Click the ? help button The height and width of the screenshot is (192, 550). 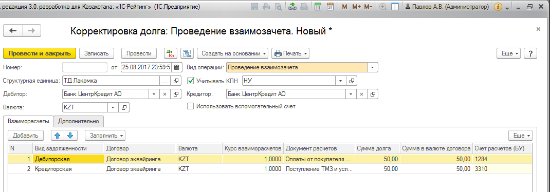click(x=530, y=53)
